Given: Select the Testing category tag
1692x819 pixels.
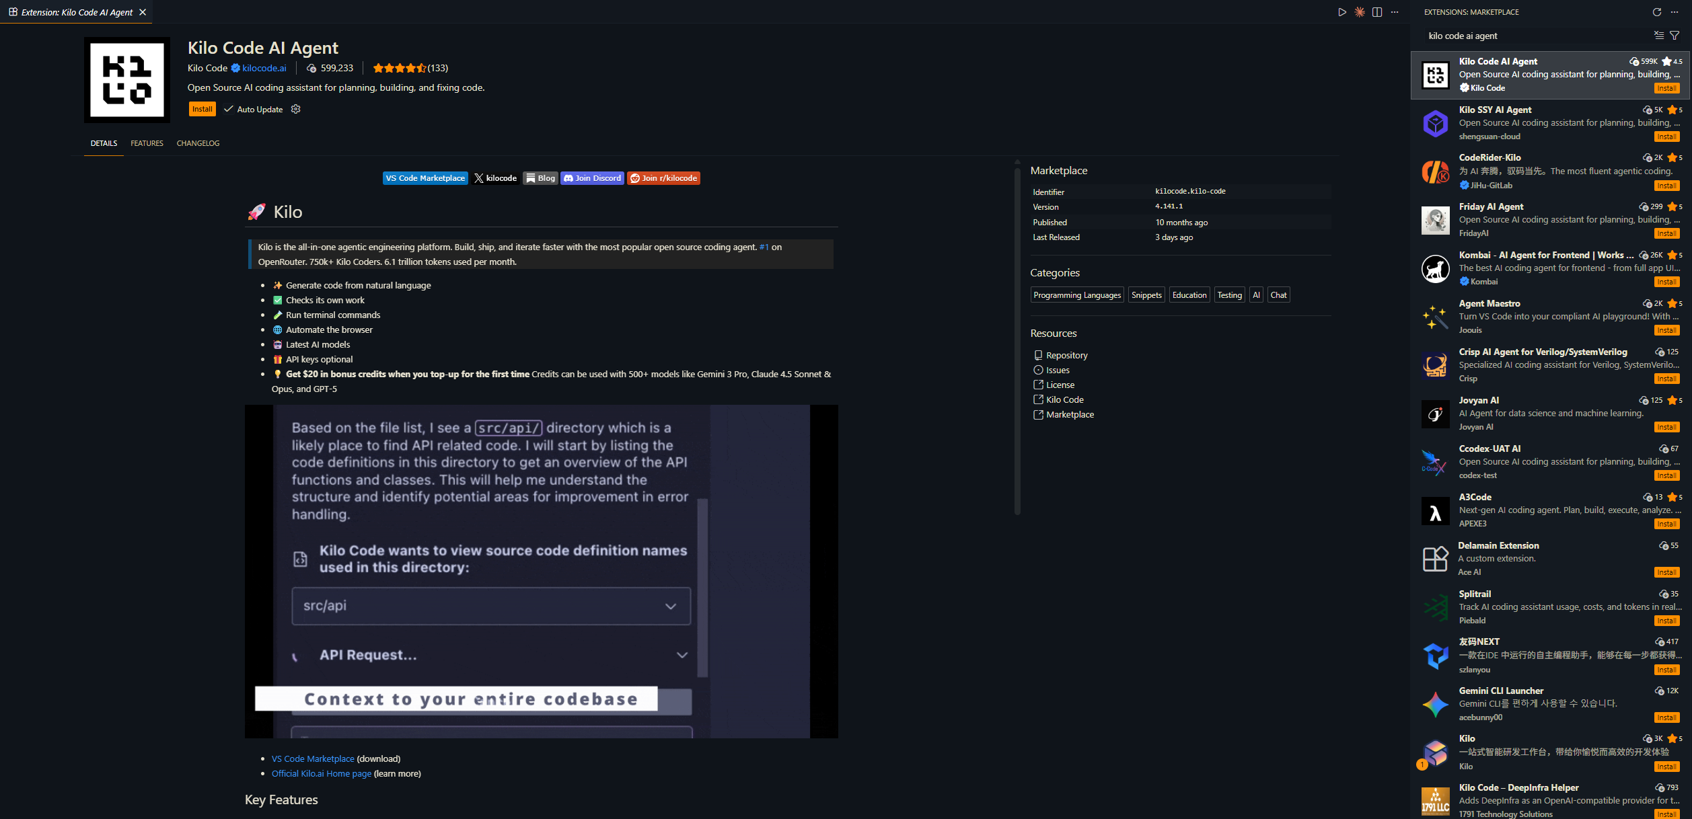Looking at the screenshot, I should click(1229, 295).
